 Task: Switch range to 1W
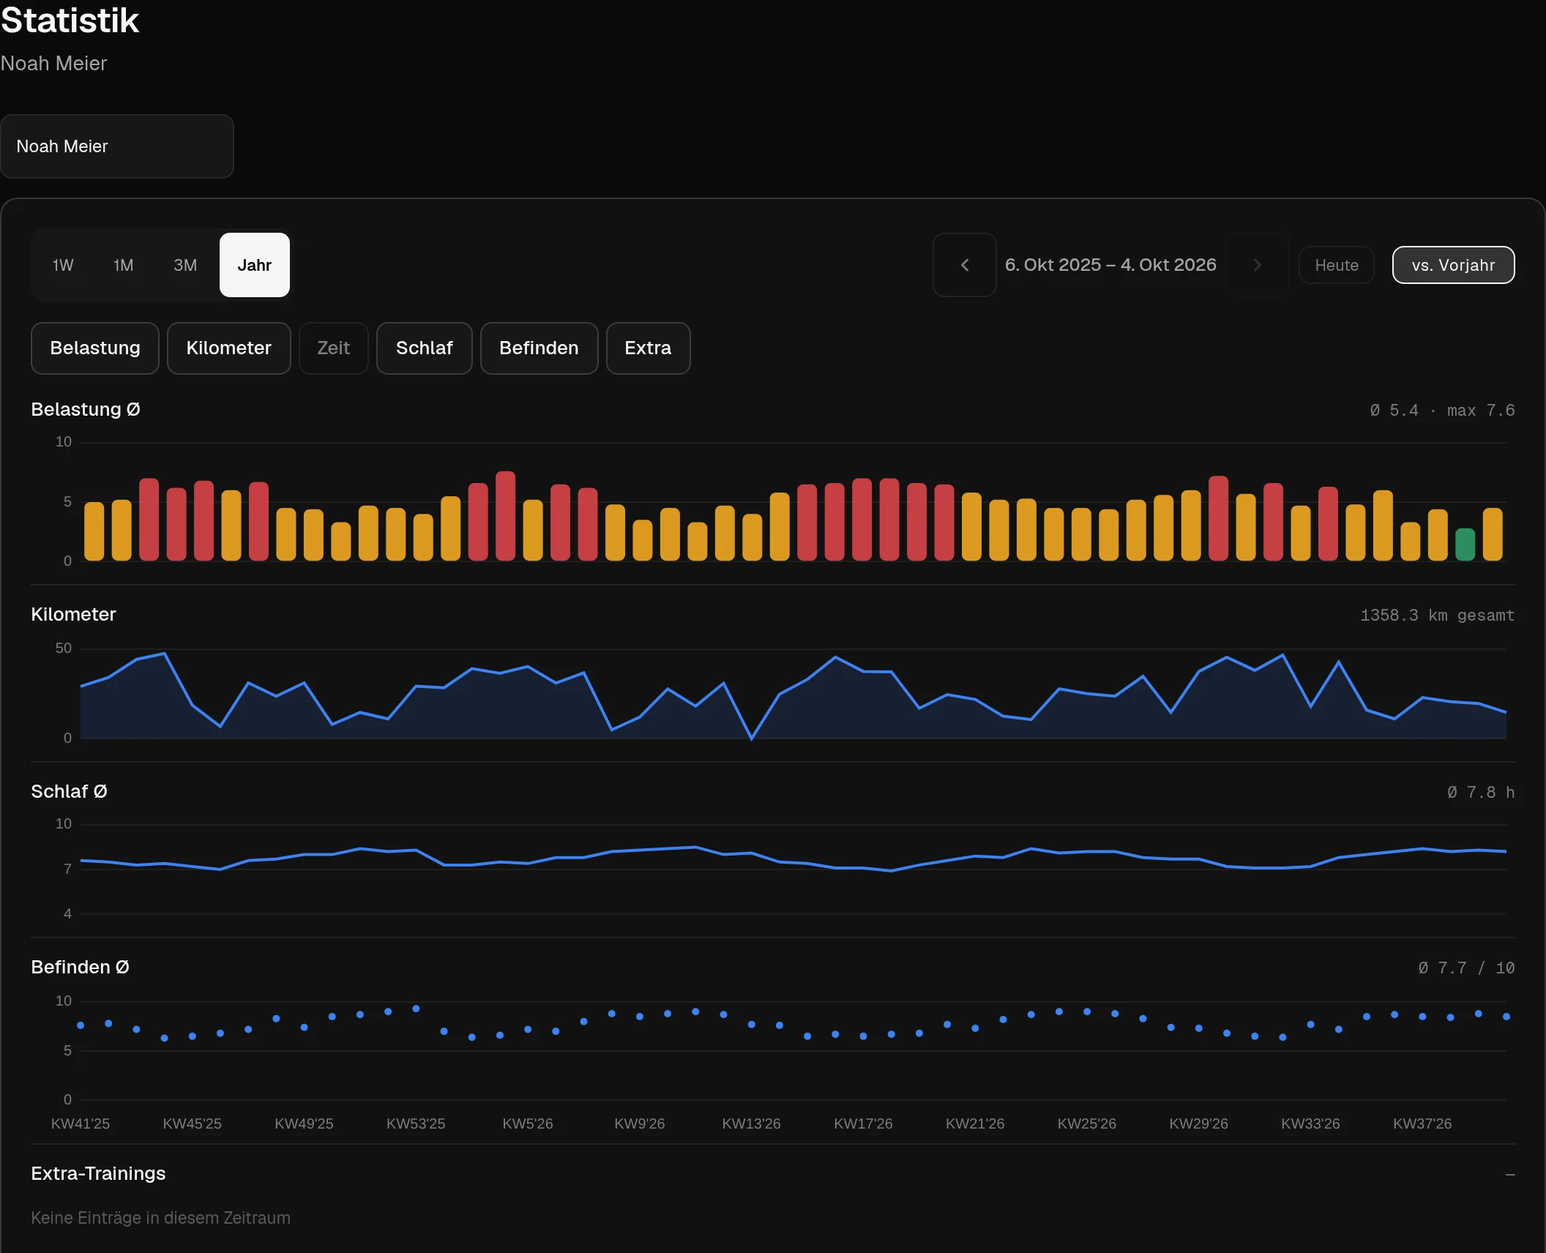tap(63, 265)
